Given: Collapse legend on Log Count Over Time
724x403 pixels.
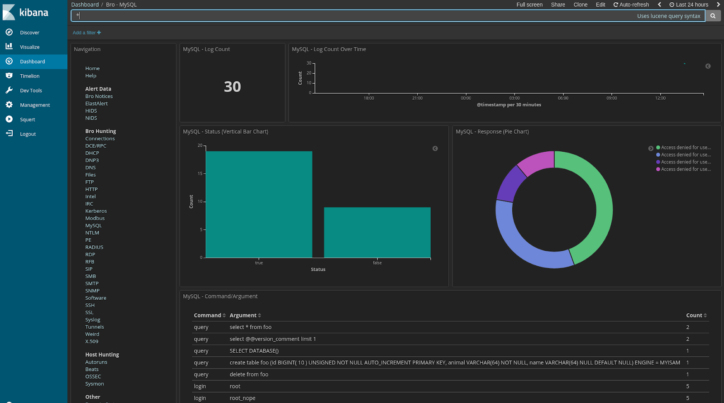Looking at the screenshot, I should click(x=708, y=66).
